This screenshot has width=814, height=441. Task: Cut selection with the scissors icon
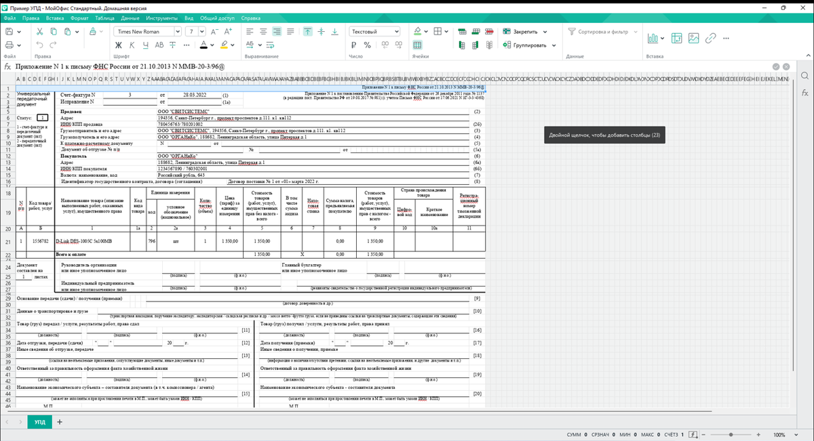tap(40, 32)
